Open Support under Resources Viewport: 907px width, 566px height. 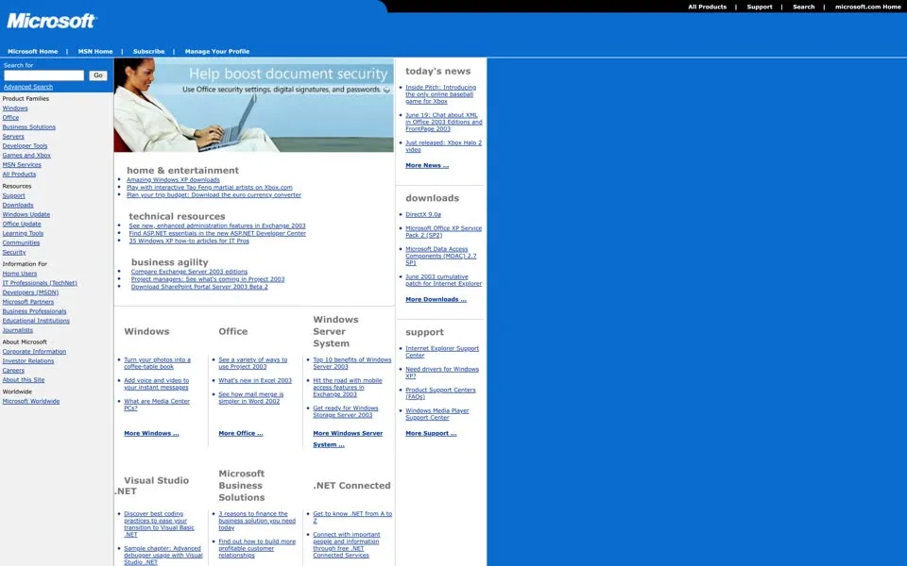click(13, 196)
